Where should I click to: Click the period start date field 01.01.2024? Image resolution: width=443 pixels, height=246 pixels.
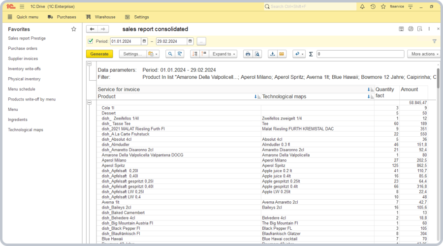click(126, 41)
